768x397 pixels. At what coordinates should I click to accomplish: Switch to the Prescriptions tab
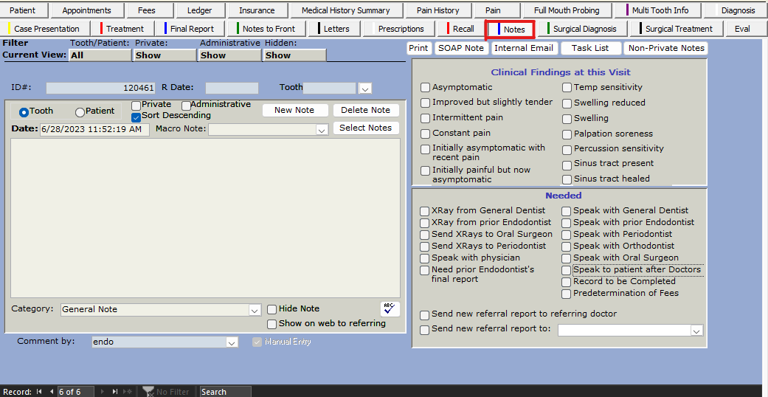tap(401, 29)
